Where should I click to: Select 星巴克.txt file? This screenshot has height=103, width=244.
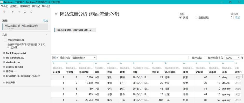(11, 72)
